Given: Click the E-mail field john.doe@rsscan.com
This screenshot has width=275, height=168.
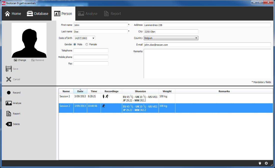Looking at the screenshot, I should (207, 45).
